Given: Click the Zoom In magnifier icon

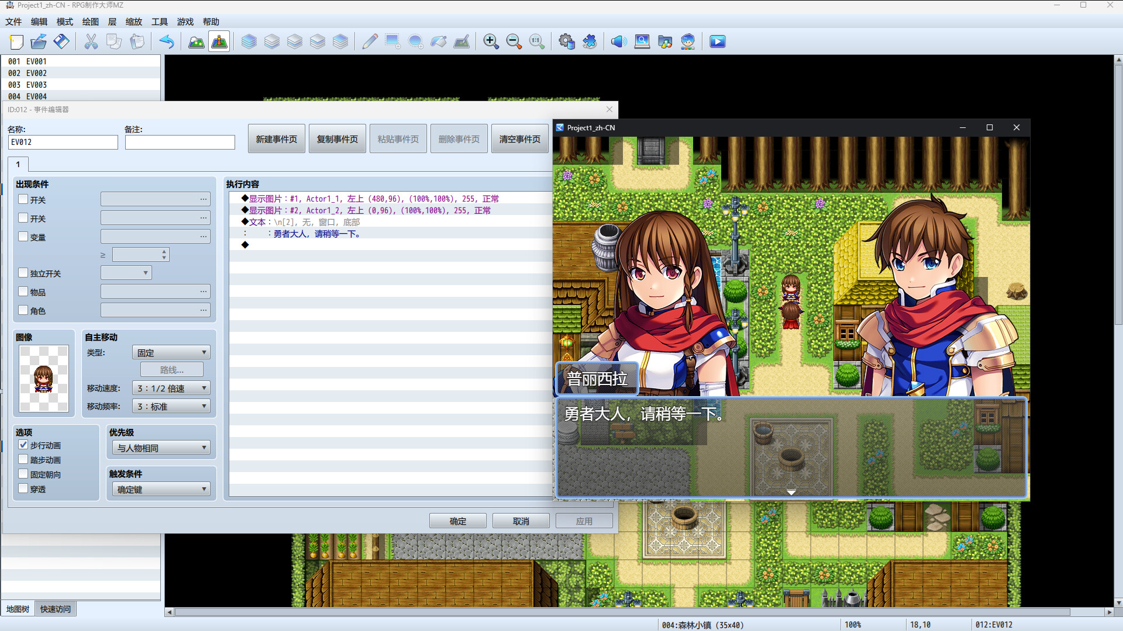Looking at the screenshot, I should click(x=491, y=41).
